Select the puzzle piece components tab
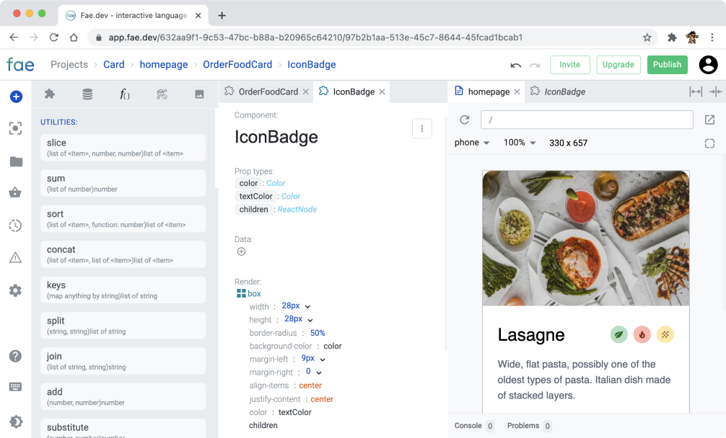Viewport: 726px width, 438px height. (50, 94)
